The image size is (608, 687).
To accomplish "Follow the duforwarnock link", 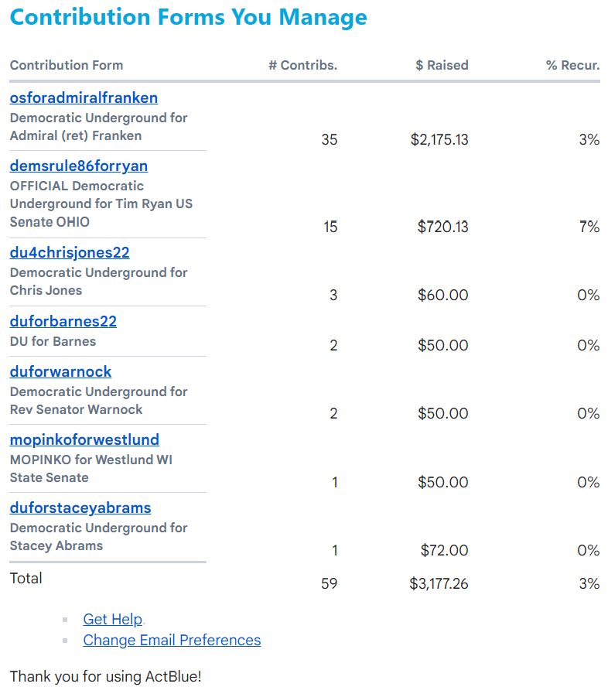I will 60,372.
